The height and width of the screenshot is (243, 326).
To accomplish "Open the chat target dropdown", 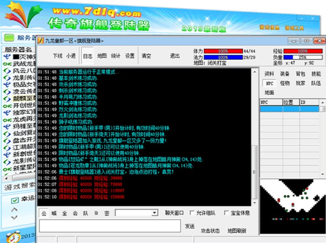I will [x=154, y=213].
